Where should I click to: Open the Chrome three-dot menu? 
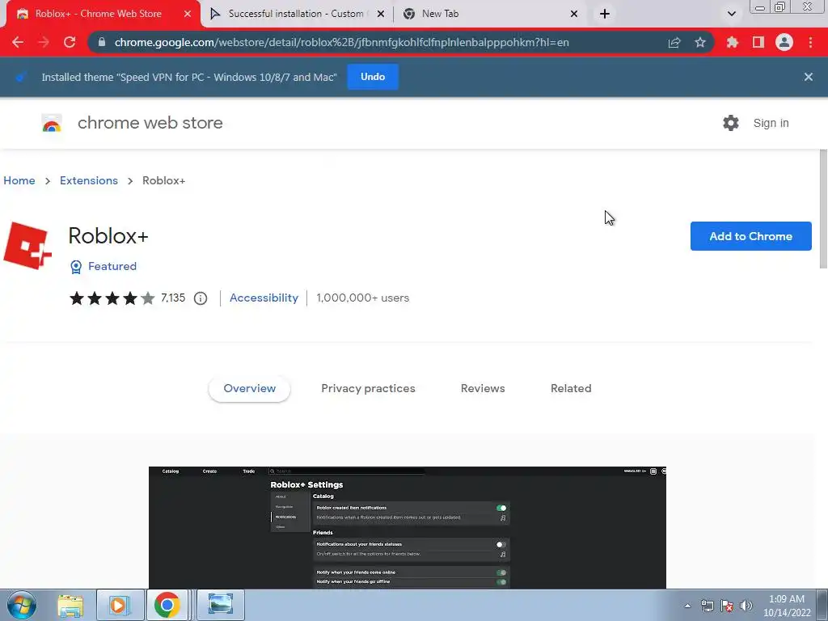point(810,42)
